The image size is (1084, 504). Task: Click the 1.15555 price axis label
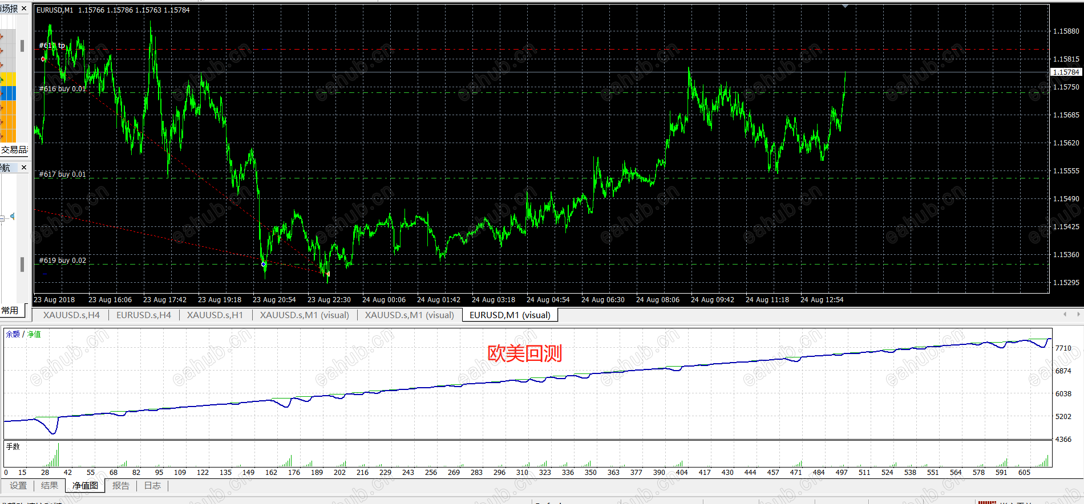pos(1066,171)
